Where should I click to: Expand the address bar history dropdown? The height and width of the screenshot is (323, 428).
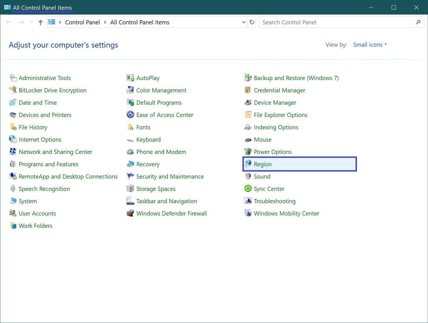[x=244, y=22]
